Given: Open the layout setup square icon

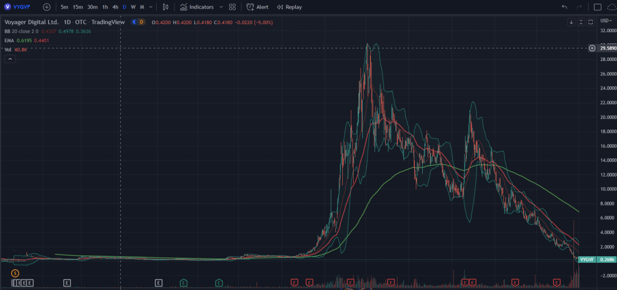Looking at the screenshot, I should pyautogui.click(x=598, y=7).
